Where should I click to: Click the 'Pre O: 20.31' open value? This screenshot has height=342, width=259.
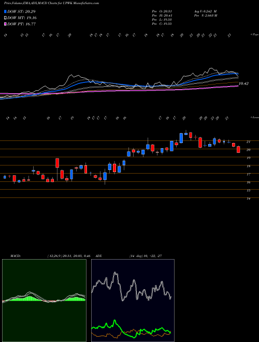(162, 11)
